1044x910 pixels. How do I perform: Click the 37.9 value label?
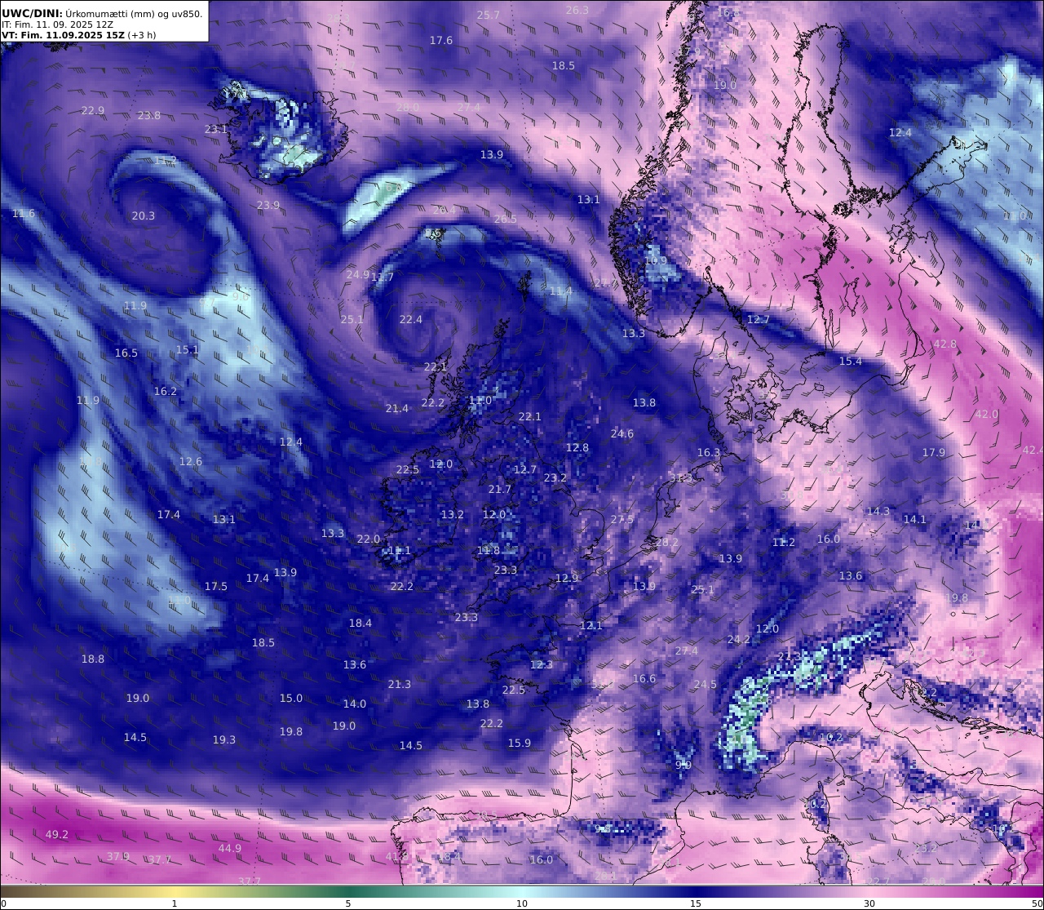click(x=118, y=856)
